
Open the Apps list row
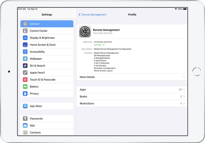132,89
